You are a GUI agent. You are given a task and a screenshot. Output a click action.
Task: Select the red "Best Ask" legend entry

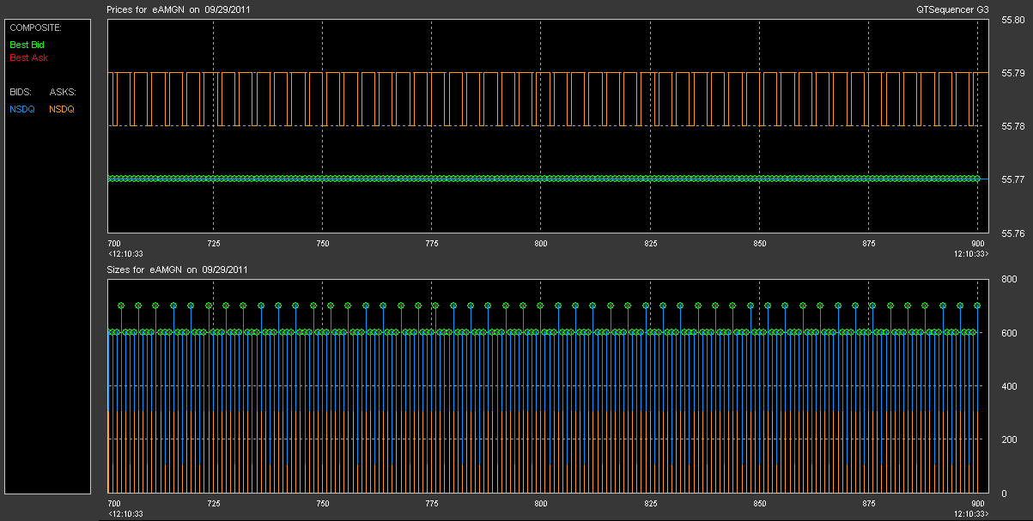pyautogui.click(x=28, y=58)
